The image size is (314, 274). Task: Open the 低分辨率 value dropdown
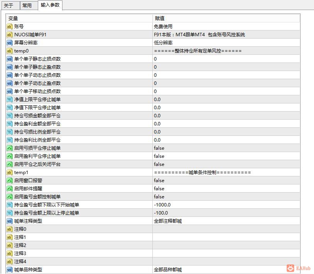(226, 43)
